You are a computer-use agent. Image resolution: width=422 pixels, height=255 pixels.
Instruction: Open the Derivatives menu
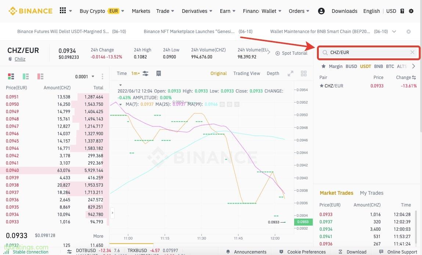(x=197, y=11)
